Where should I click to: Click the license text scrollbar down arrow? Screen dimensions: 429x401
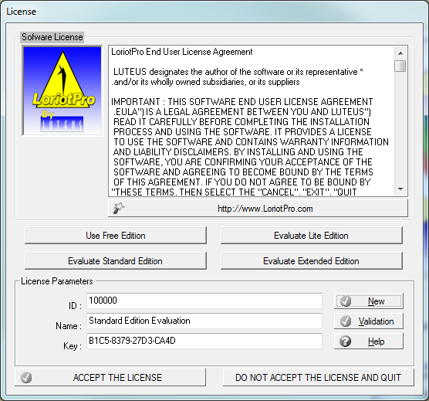tap(400, 189)
